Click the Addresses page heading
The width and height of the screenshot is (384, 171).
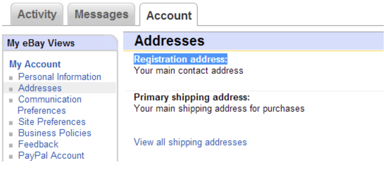pyautogui.click(x=169, y=41)
